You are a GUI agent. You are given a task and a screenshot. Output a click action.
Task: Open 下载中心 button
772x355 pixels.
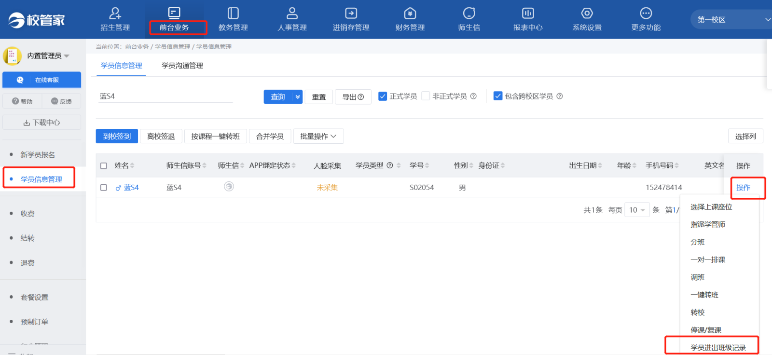pos(41,123)
